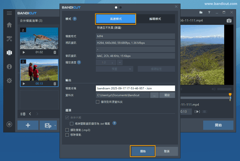
Task: Go to Home in the sidebar
Action: pos(9,25)
